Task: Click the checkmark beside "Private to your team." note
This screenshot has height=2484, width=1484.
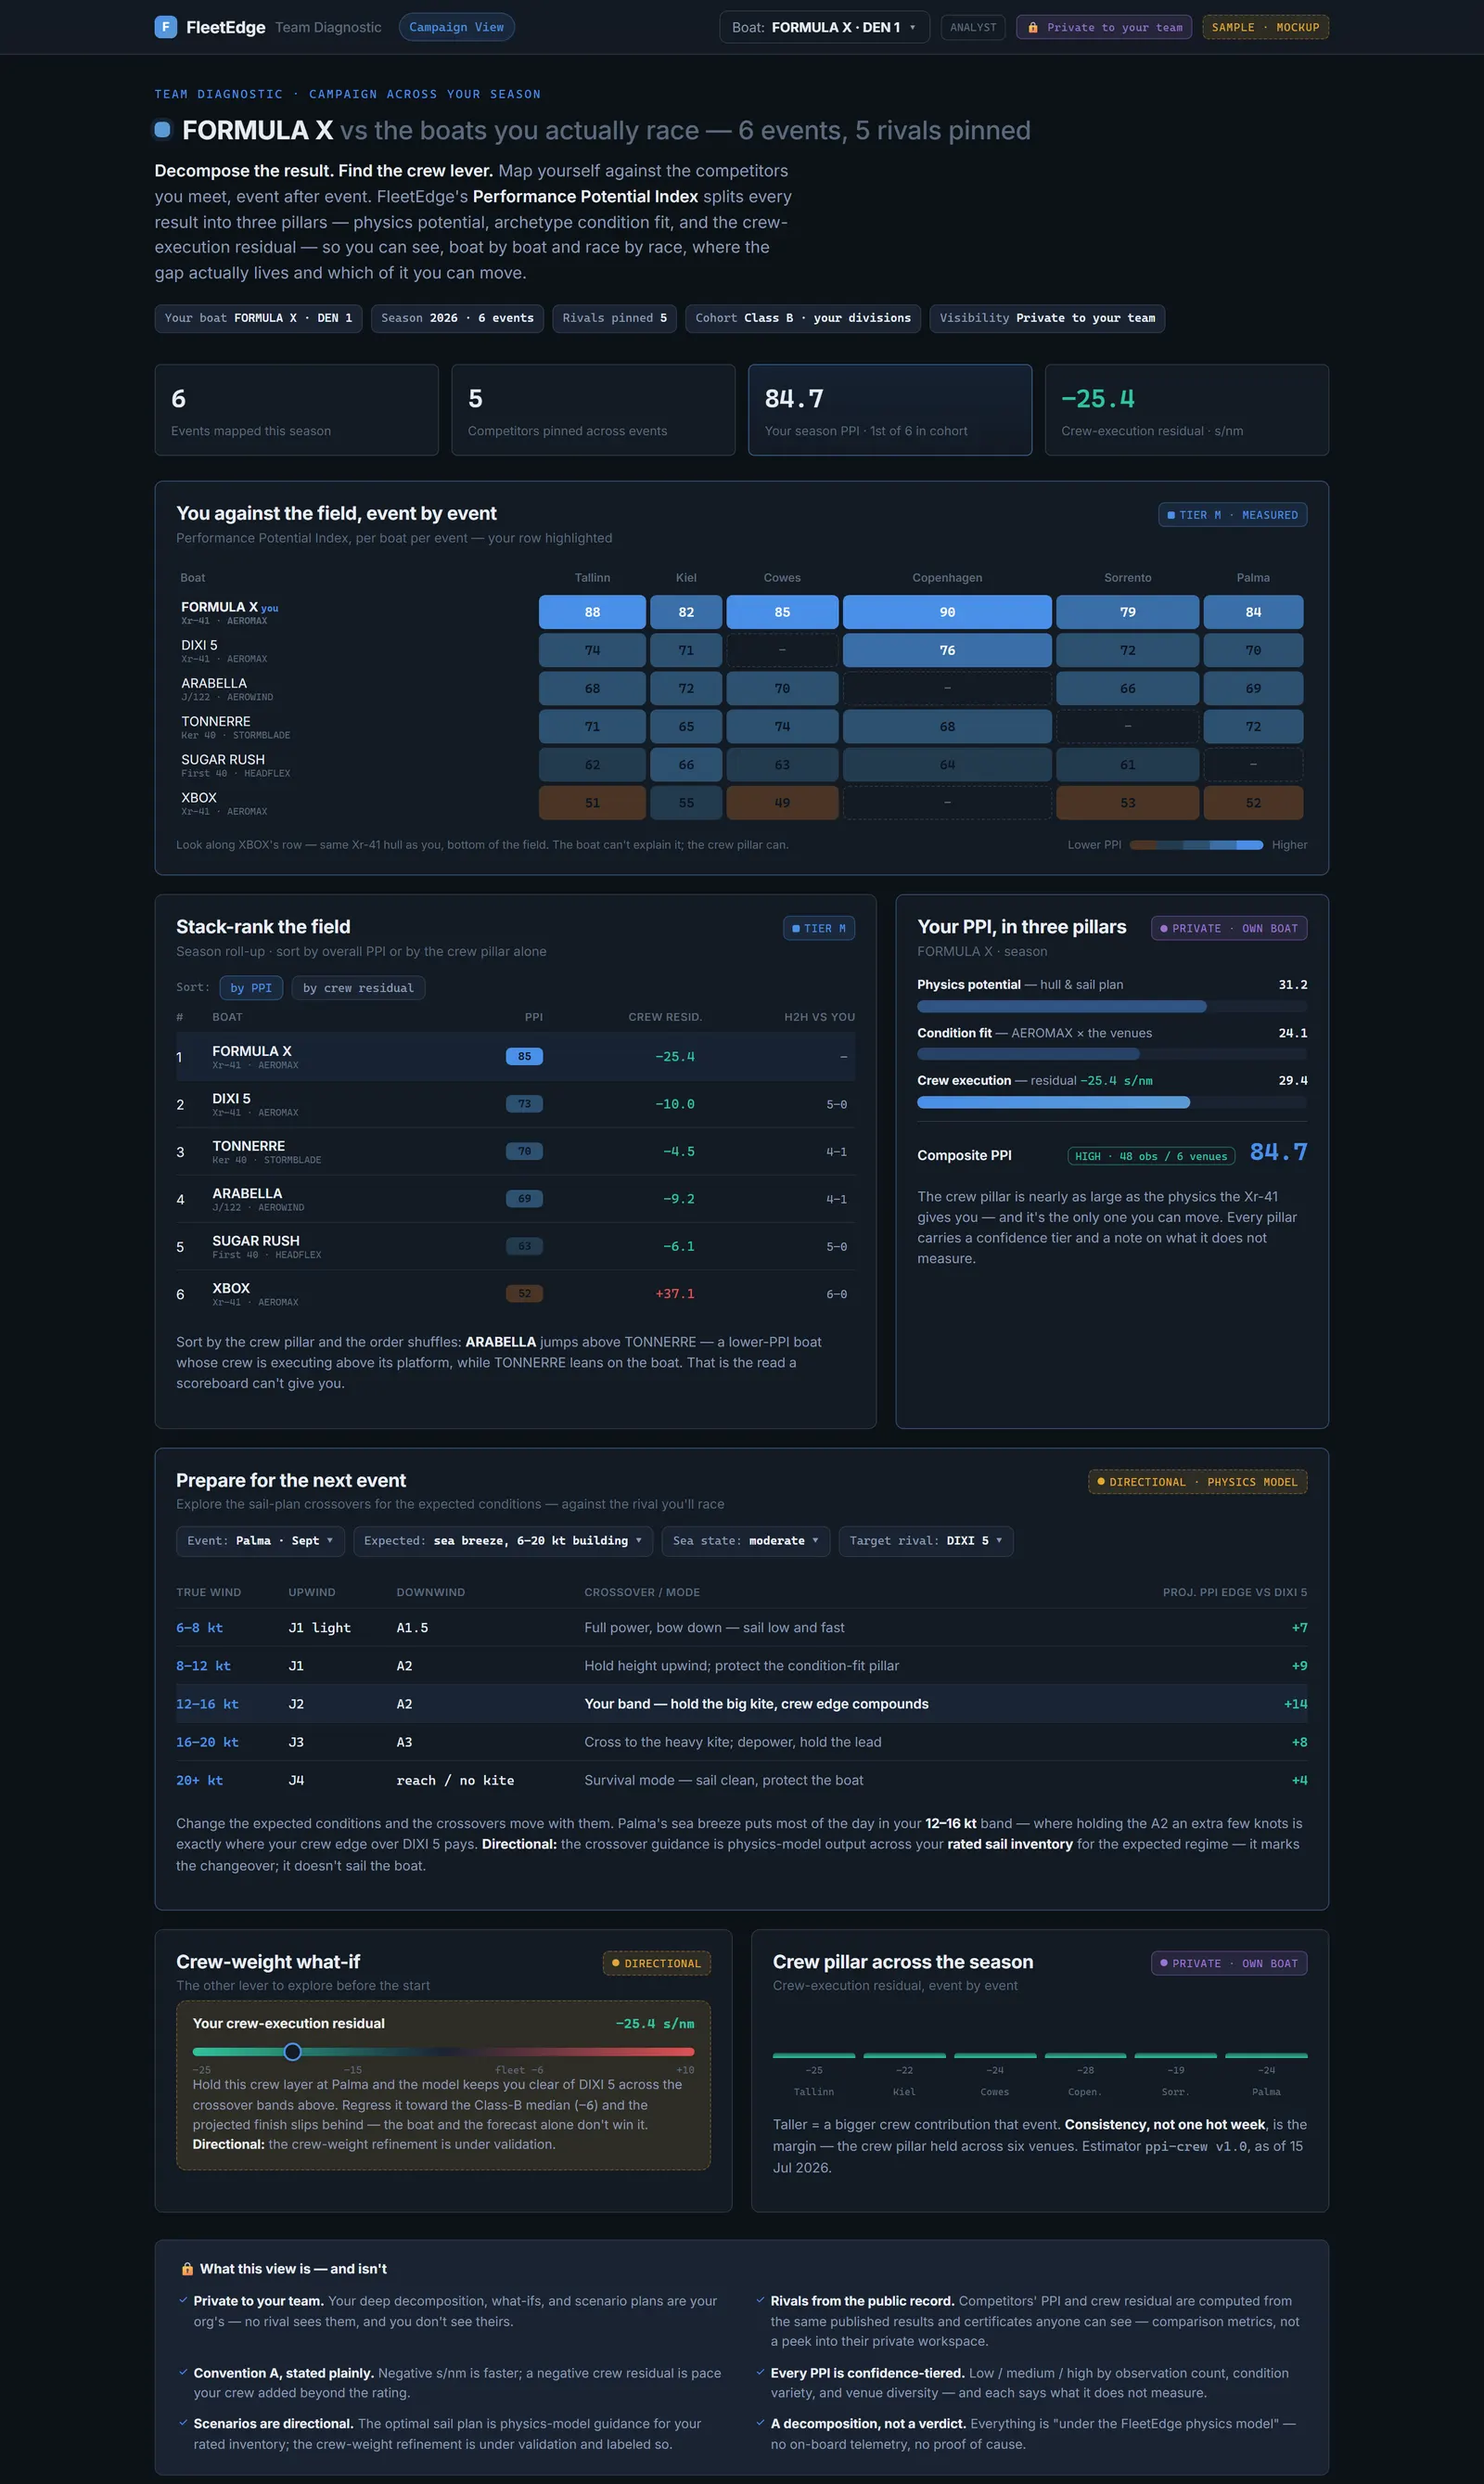Action: click(x=183, y=2301)
